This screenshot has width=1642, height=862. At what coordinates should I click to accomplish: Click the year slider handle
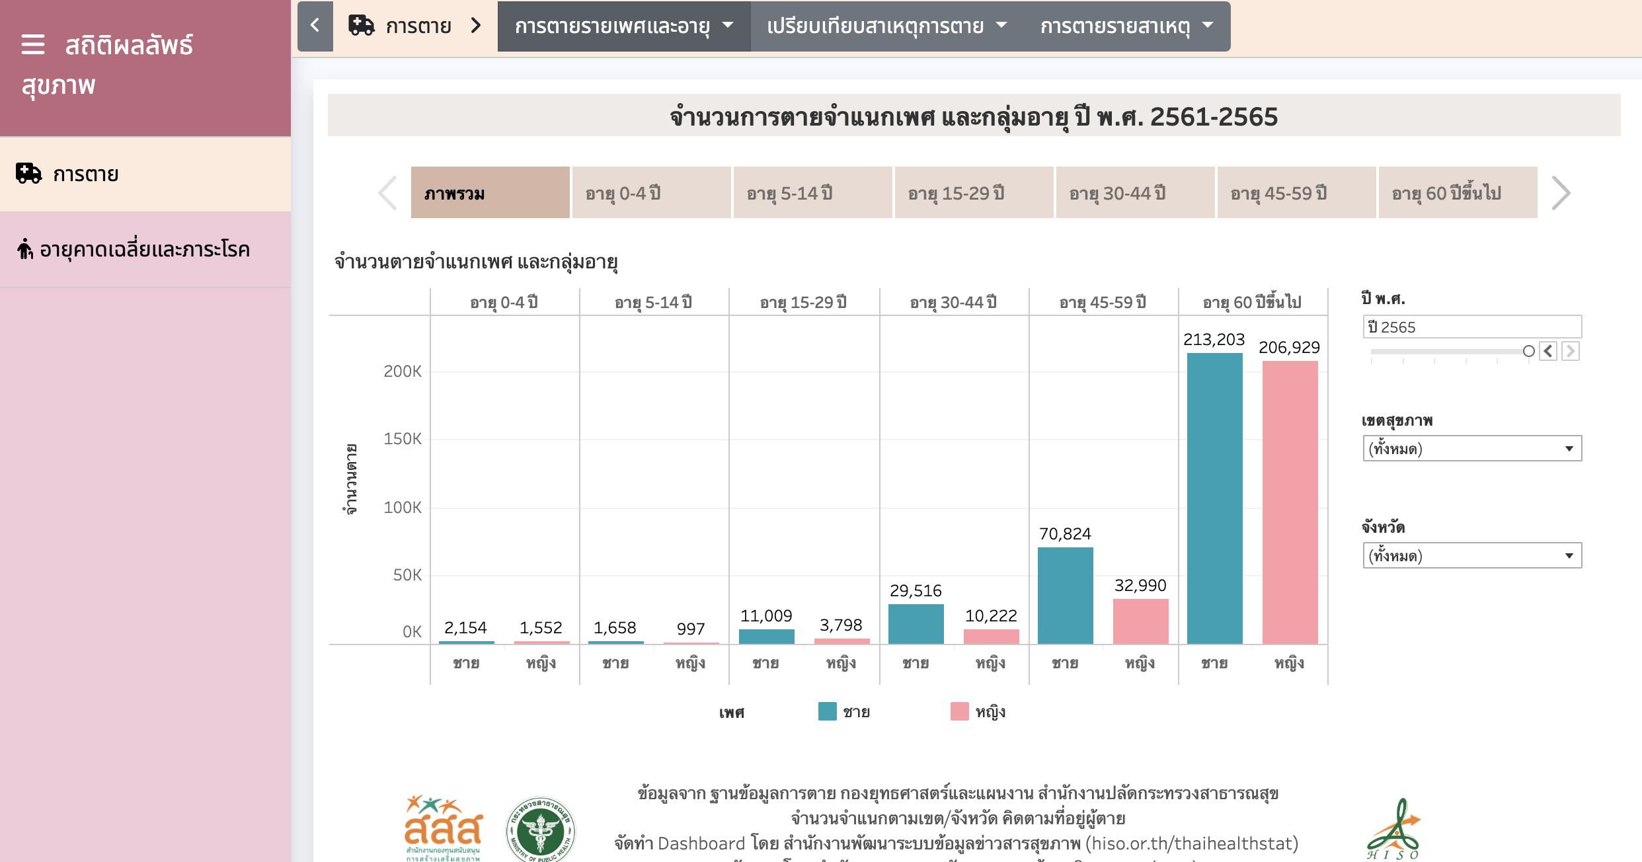[1528, 351]
